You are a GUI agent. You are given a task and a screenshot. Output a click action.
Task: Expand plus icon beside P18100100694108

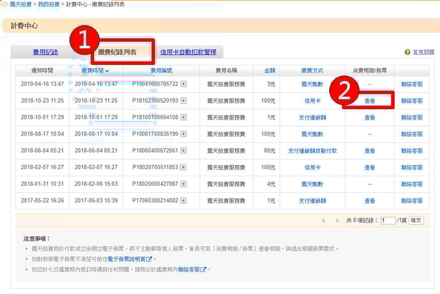pyautogui.click(x=183, y=117)
